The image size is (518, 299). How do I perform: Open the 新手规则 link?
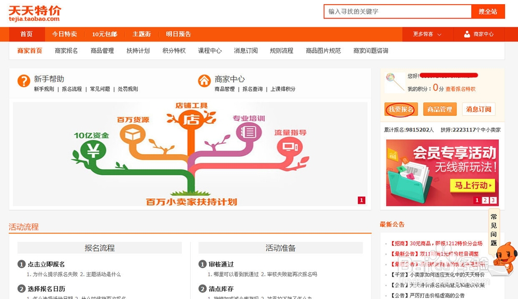[44, 89]
